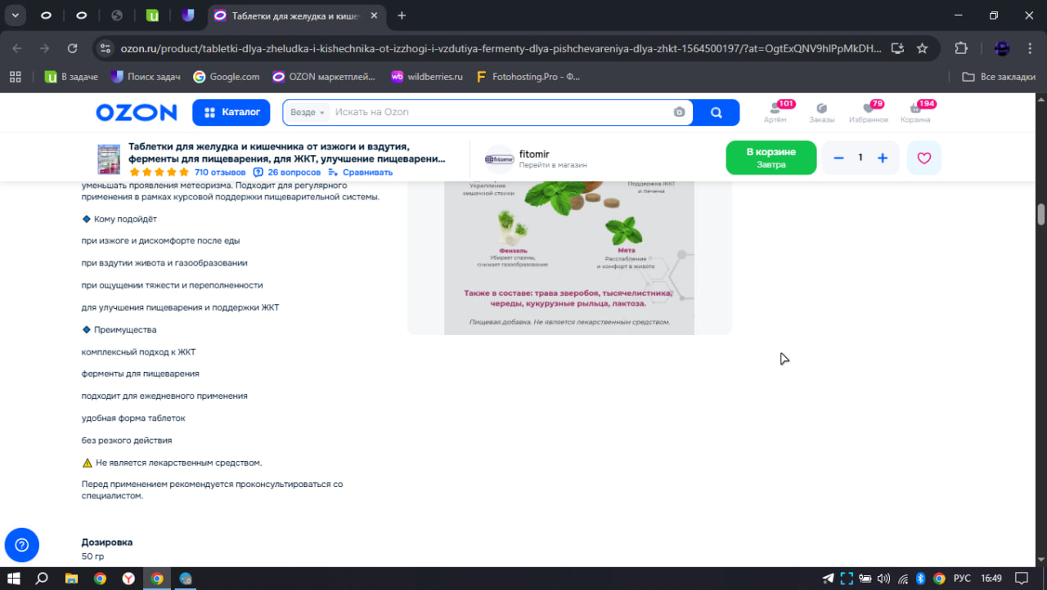Open the blue help question-mark button
The width and height of the screenshot is (1047, 590).
tap(22, 545)
